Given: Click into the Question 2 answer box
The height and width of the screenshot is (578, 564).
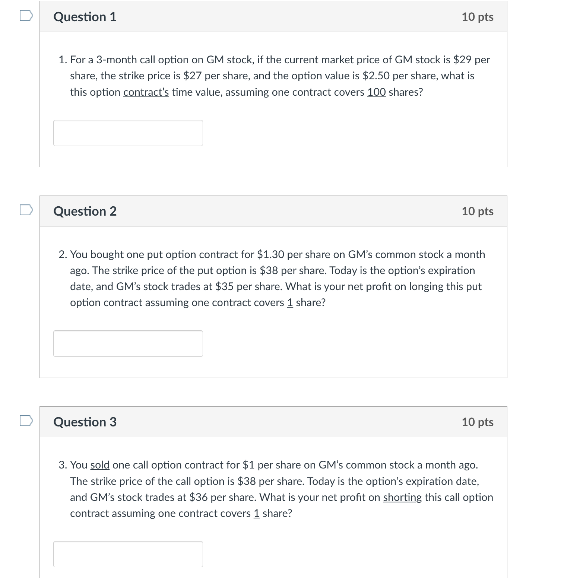Looking at the screenshot, I should (x=128, y=343).
